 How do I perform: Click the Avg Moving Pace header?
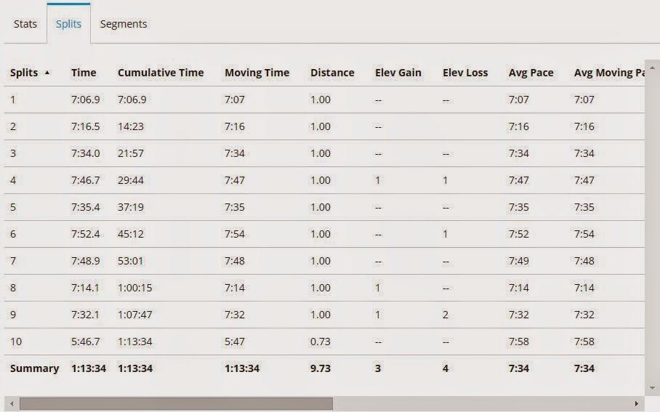point(609,73)
